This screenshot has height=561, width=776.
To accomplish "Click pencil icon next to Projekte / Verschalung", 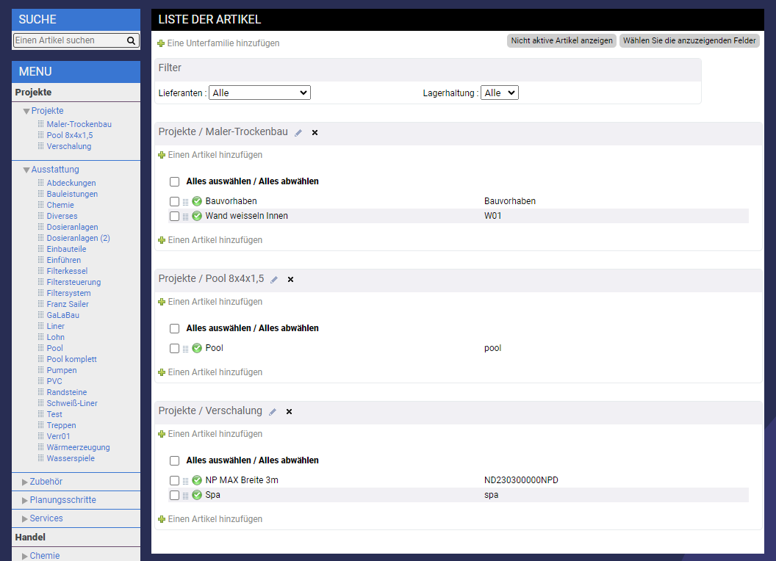I will coord(273,412).
